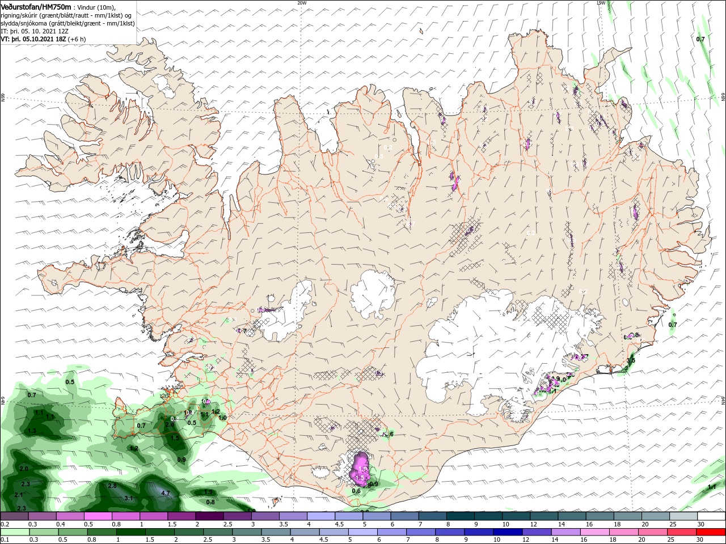Click the 30 label in snow legend row
Image resolution: width=726 pixels, height=544 pixels.
tap(701, 524)
